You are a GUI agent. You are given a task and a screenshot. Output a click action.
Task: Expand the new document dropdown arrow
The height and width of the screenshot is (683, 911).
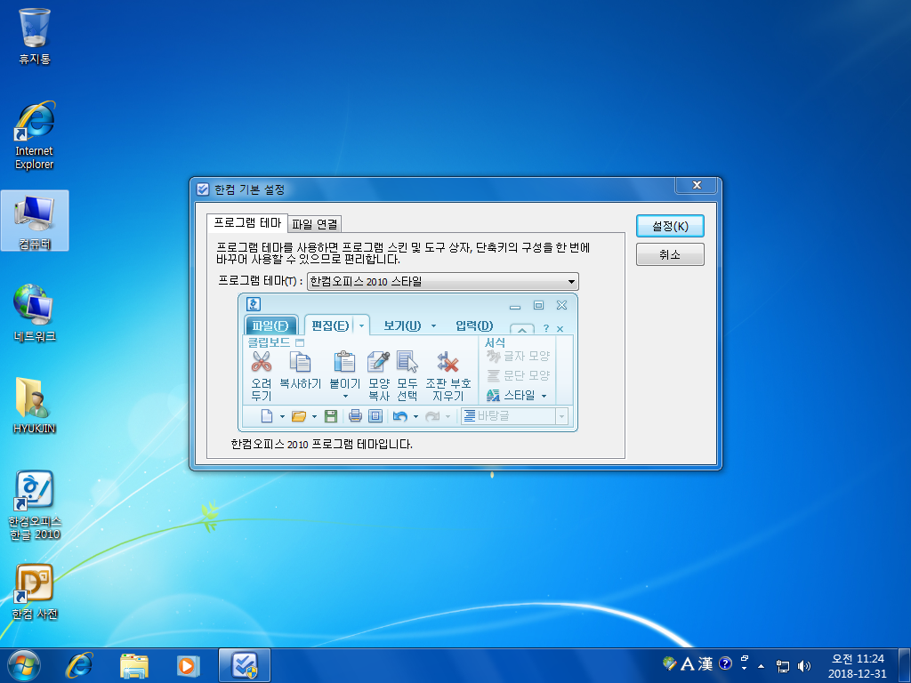click(x=282, y=416)
